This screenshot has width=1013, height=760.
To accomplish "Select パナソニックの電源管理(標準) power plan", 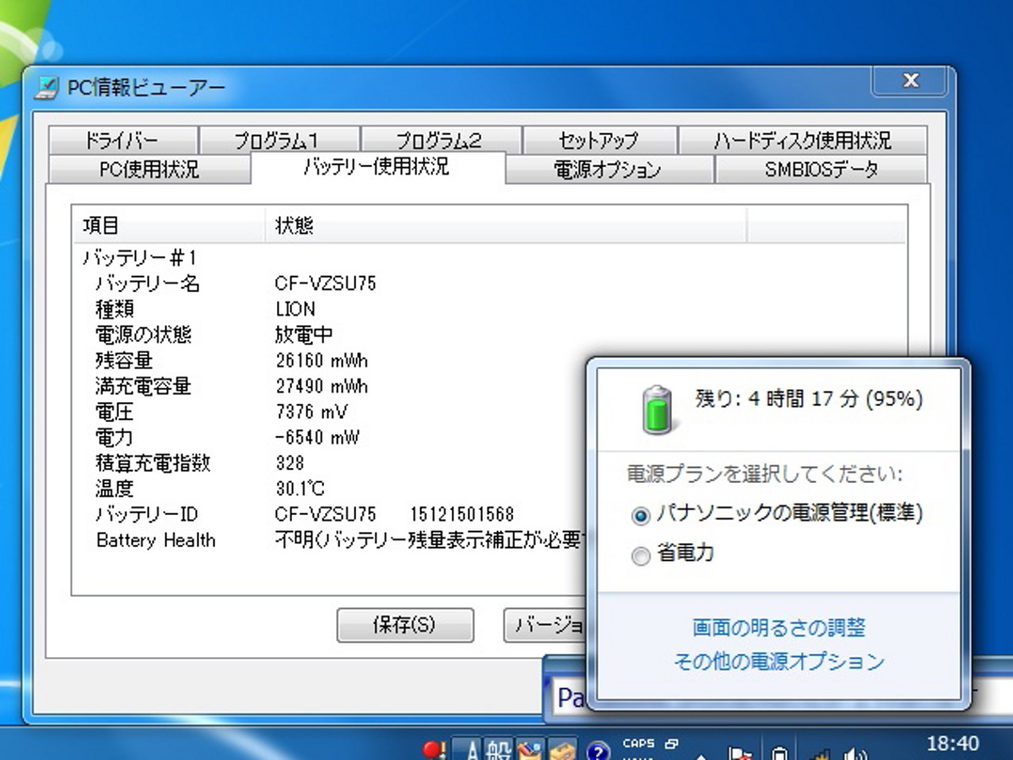I will (641, 514).
